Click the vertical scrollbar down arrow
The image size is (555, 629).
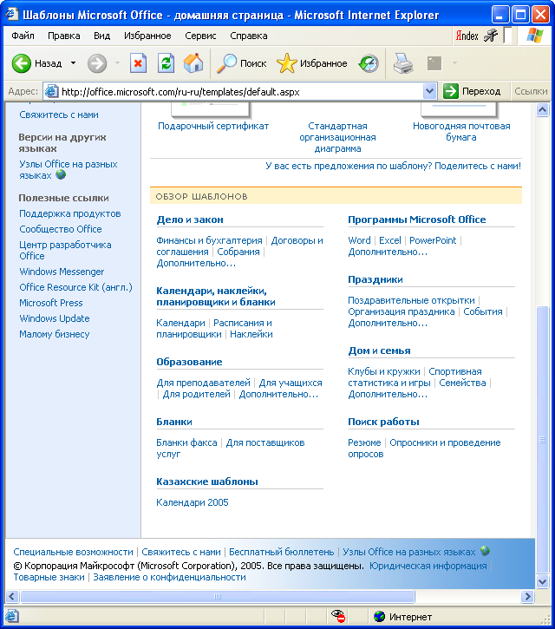pyautogui.click(x=542, y=581)
